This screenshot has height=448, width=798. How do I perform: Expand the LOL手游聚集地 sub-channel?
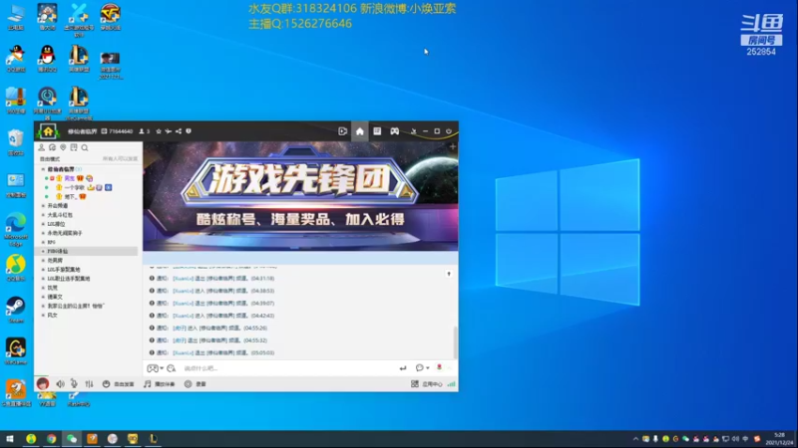coord(43,270)
